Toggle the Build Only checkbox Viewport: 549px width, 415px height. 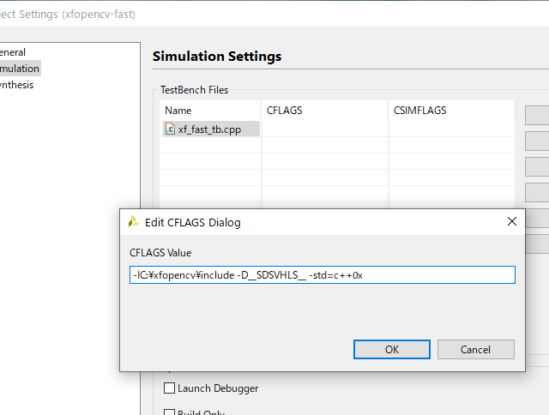coord(169,412)
